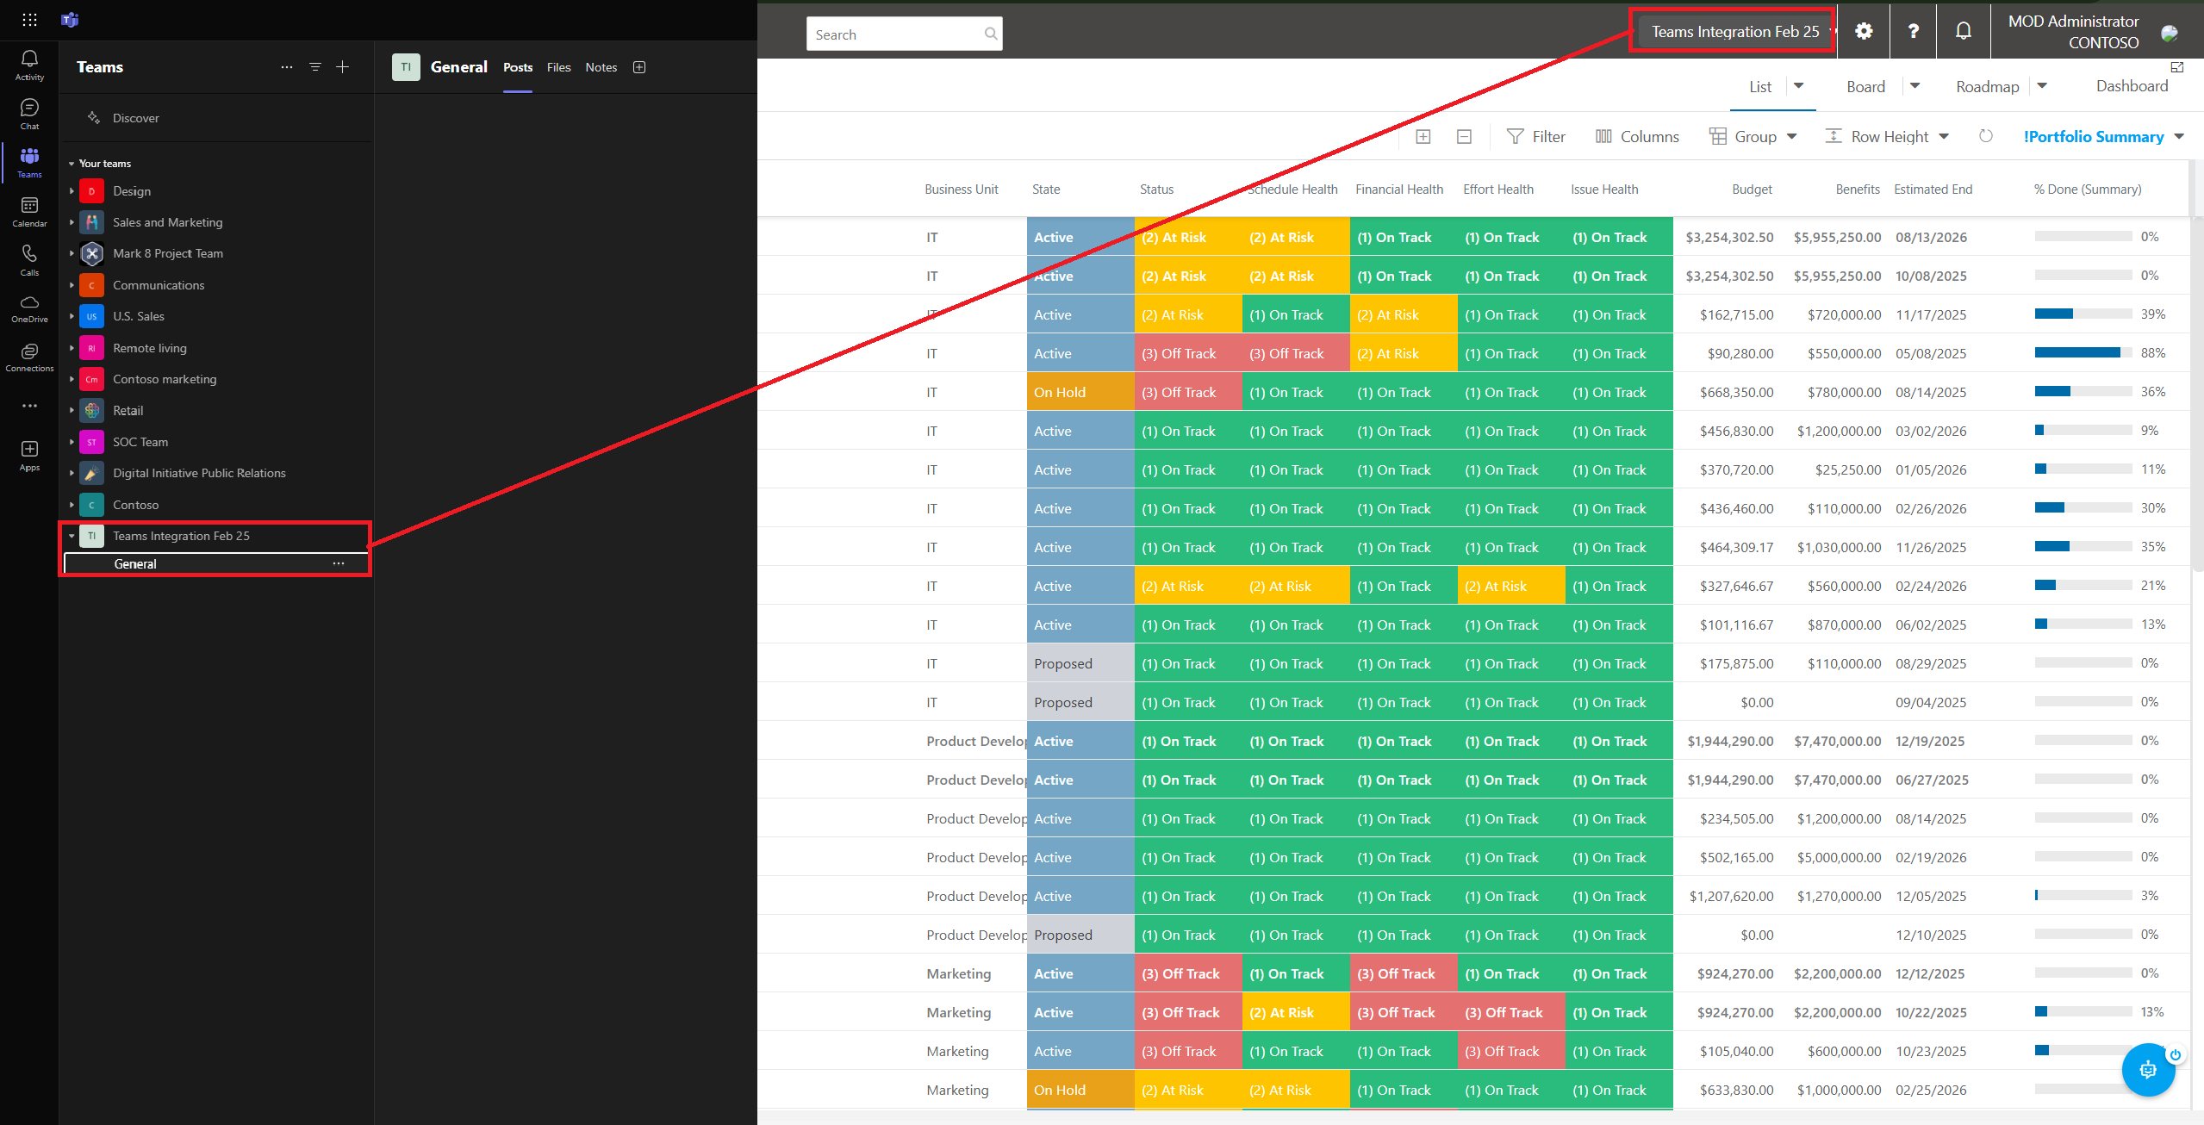Open the List view dropdown arrow
This screenshot has width=2204, height=1125.
click(1799, 86)
